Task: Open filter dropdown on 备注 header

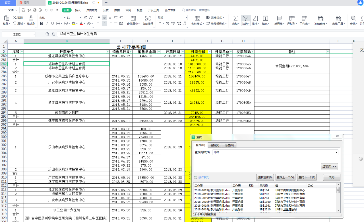Action: pyautogui.click(x=328, y=52)
